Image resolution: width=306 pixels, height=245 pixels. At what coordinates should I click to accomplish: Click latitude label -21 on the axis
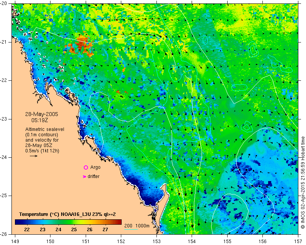pyautogui.click(x=4, y=42)
